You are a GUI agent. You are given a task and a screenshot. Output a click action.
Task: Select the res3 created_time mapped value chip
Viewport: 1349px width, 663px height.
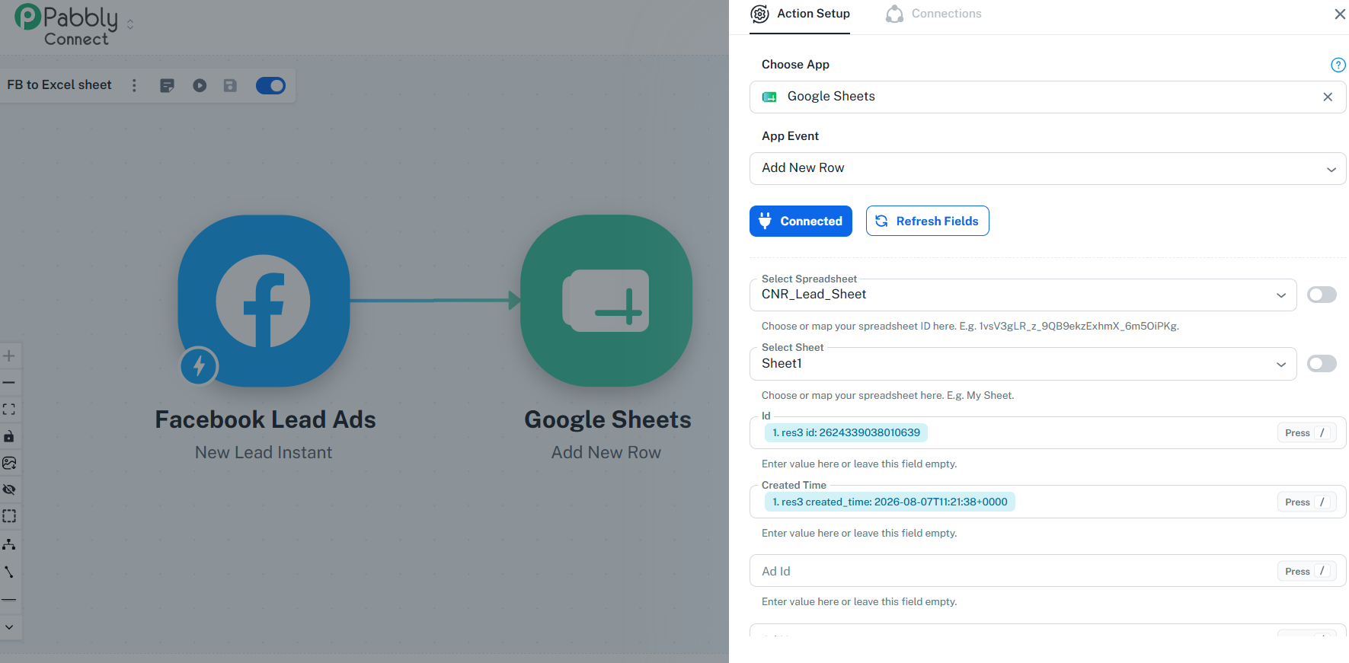pyautogui.click(x=890, y=502)
